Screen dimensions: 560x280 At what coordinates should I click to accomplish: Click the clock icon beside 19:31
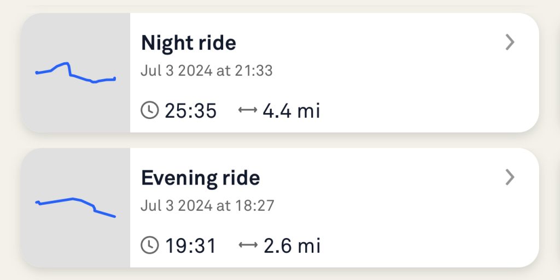149,246
